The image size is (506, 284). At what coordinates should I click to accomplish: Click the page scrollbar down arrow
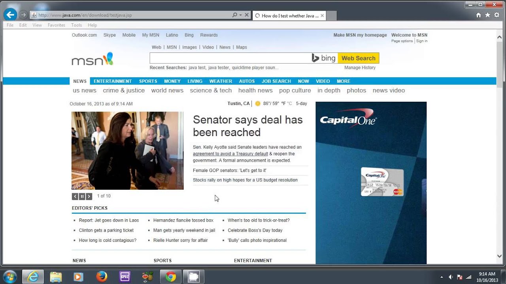499,256
